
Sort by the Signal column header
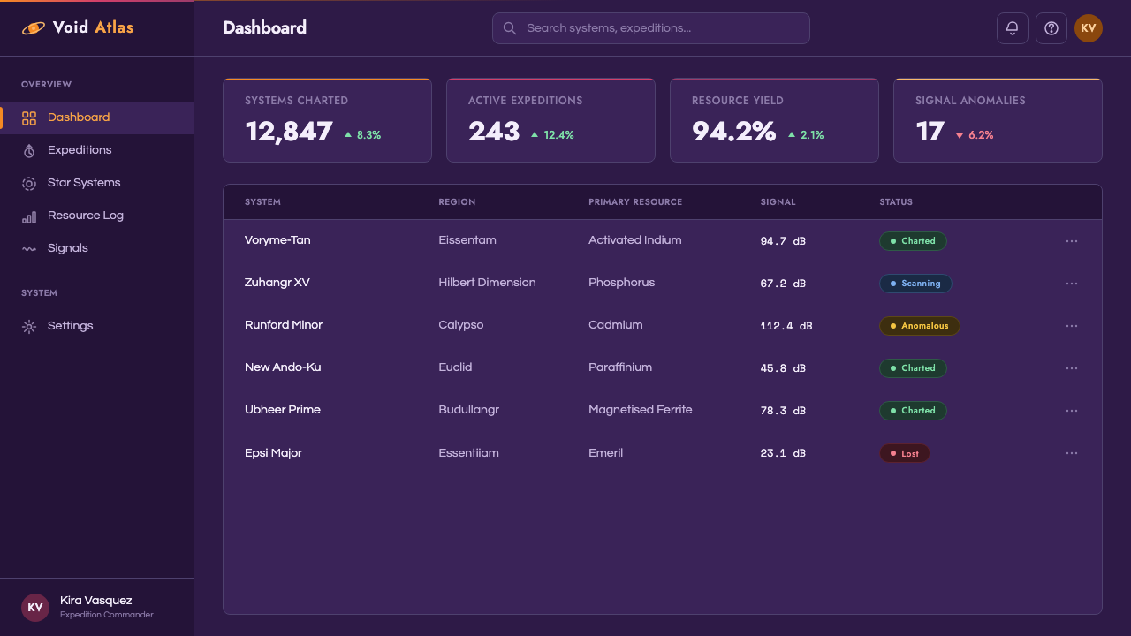778,202
